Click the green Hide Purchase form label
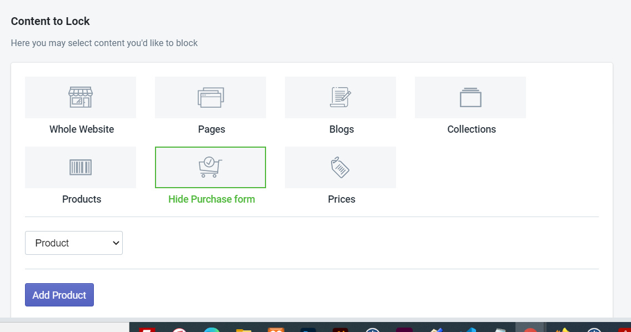The height and width of the screenshot is (332, 631). tap(212, 199)
